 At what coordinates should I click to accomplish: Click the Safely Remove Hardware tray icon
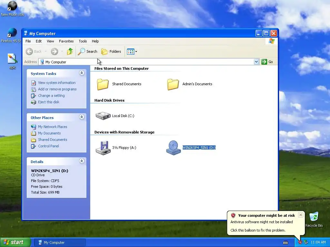coord(306,242)
